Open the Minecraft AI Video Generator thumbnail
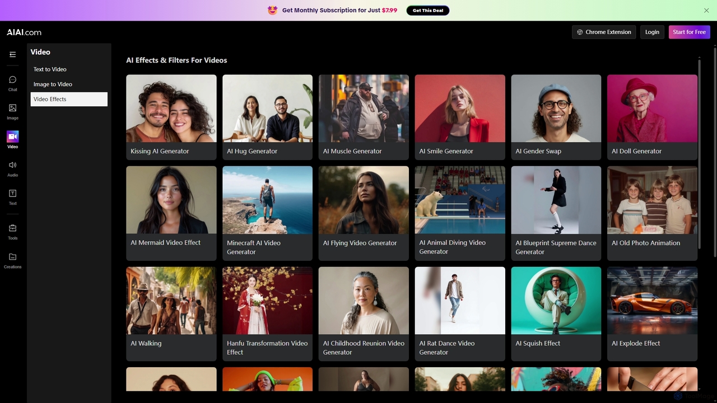This screenshot has width=717, height=403. [267, 200]
